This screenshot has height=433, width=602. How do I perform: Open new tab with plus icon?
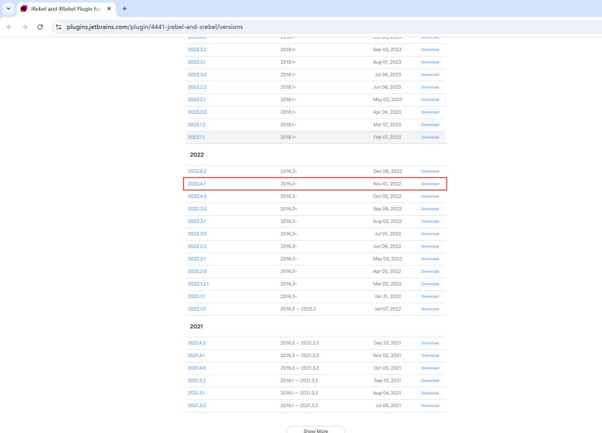coord(125,8)
